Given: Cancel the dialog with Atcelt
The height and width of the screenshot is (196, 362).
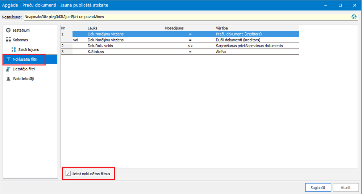Looking at the screenshot, I should pyautogui.click(x=346, y=188).
